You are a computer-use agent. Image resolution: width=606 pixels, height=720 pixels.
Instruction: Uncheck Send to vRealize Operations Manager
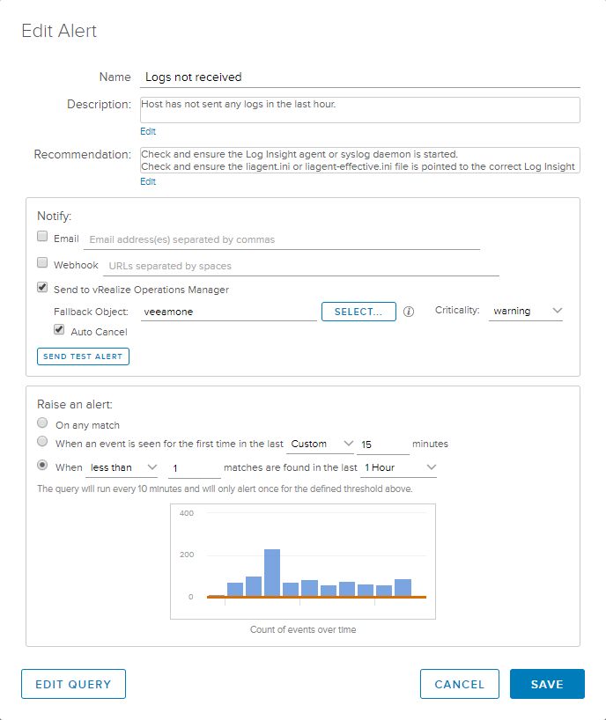point(42,287)
